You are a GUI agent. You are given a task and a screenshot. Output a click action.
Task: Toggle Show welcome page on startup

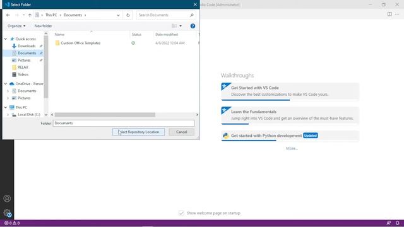click(x=181, y=213)
